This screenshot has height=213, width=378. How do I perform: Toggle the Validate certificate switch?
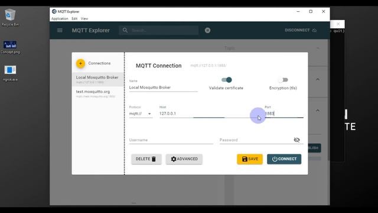227,80
